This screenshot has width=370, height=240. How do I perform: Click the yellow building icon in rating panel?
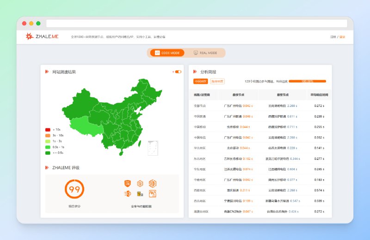coord(139,193)
